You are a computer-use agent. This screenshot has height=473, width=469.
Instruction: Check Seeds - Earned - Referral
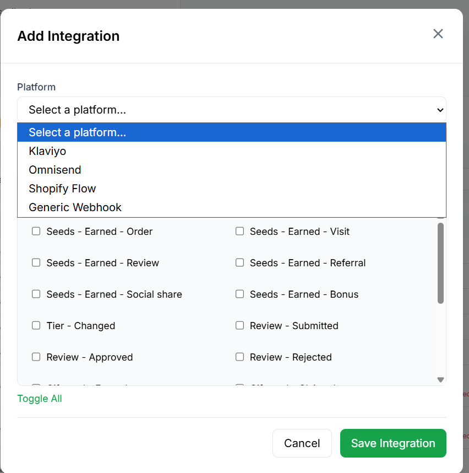click(240, 263)
